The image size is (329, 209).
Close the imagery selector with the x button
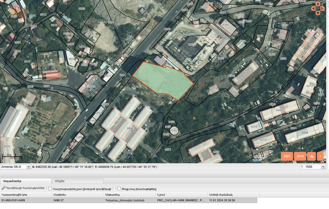tap(320, 156)
